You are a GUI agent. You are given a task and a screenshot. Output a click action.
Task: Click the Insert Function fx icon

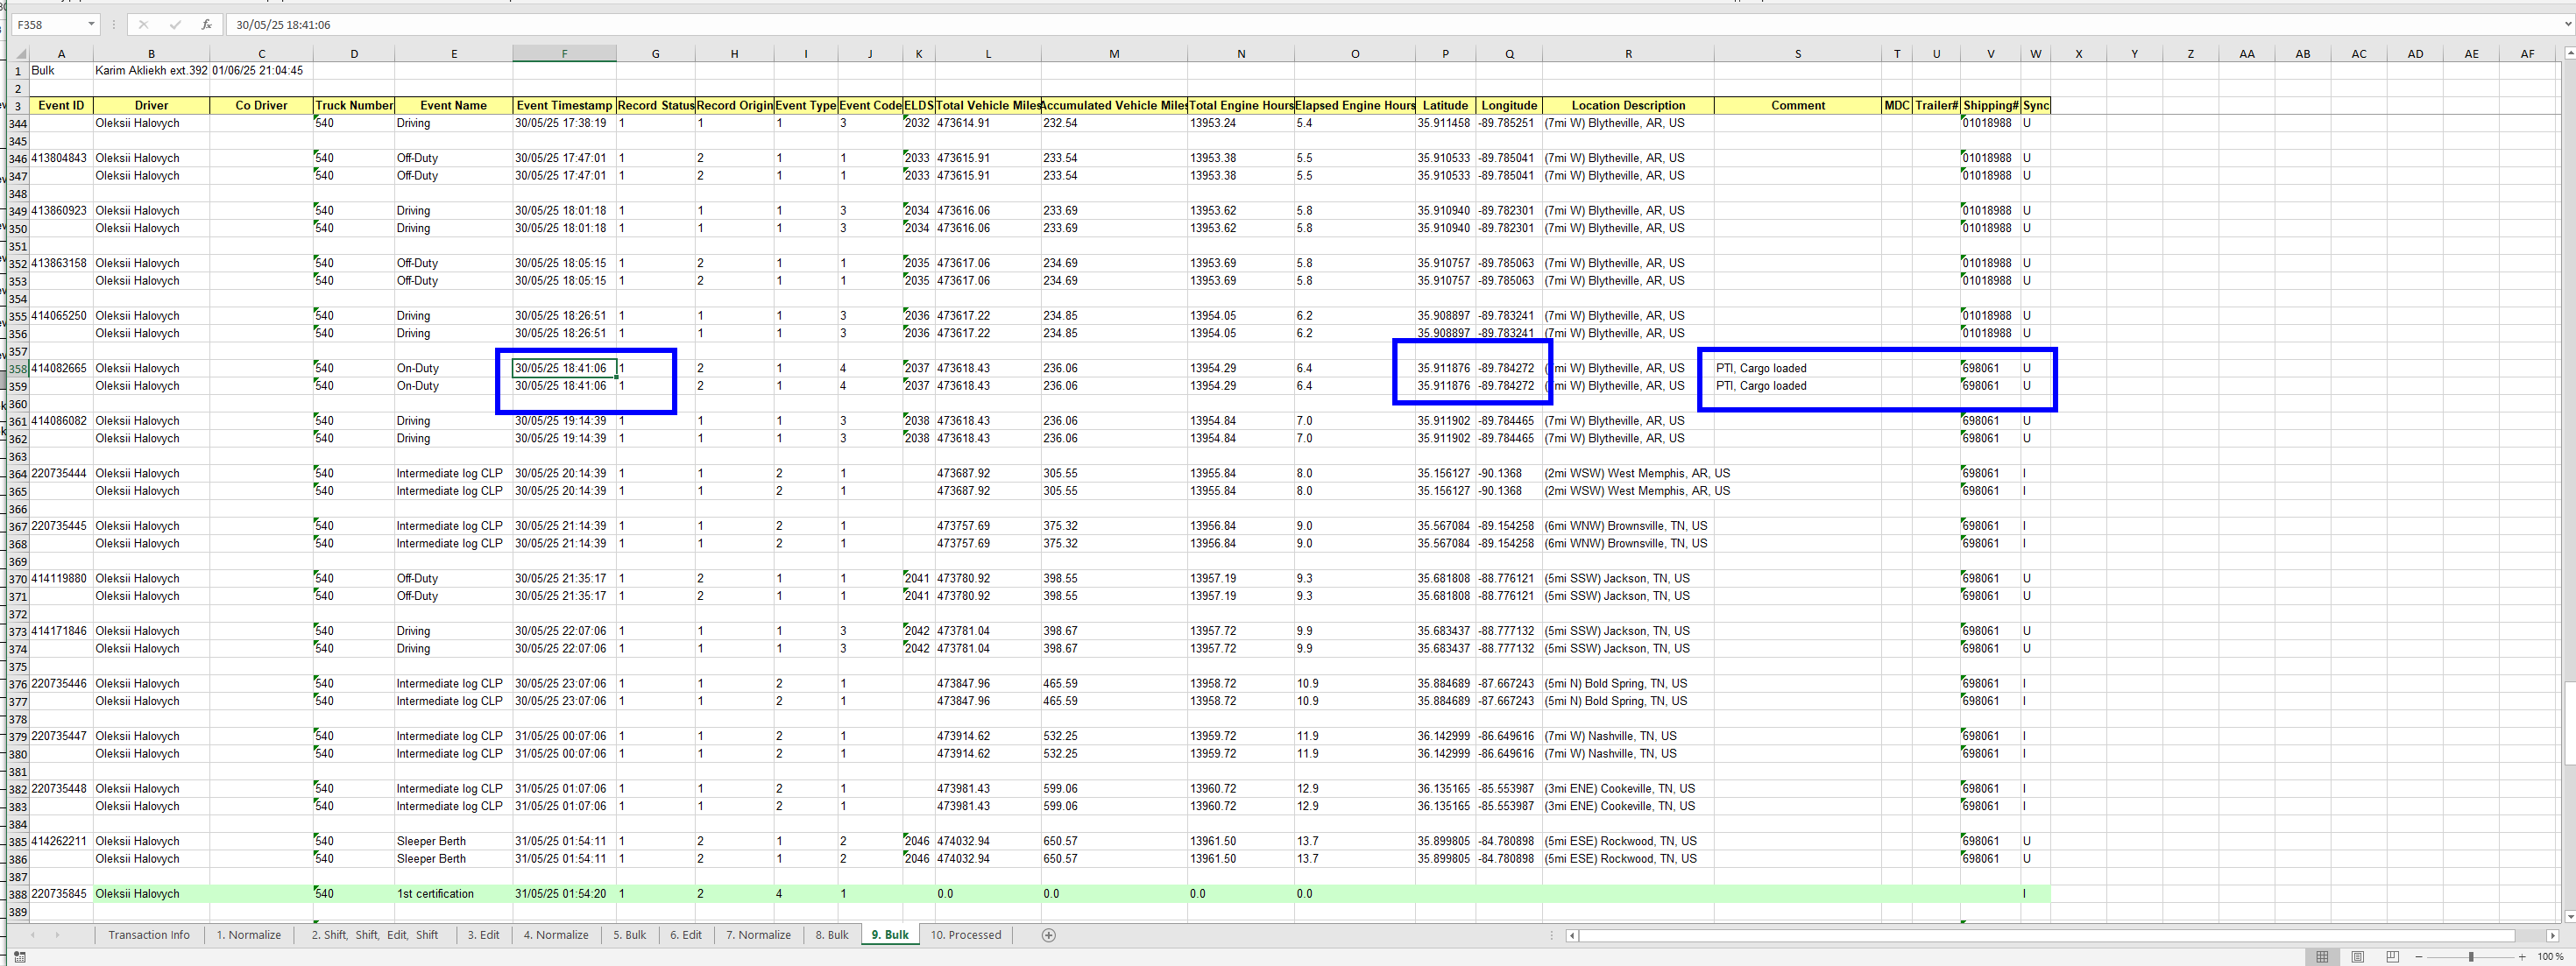206,25
